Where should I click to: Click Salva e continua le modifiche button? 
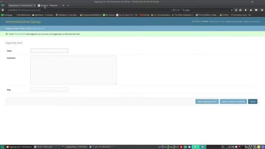click(x=233, y=101)
